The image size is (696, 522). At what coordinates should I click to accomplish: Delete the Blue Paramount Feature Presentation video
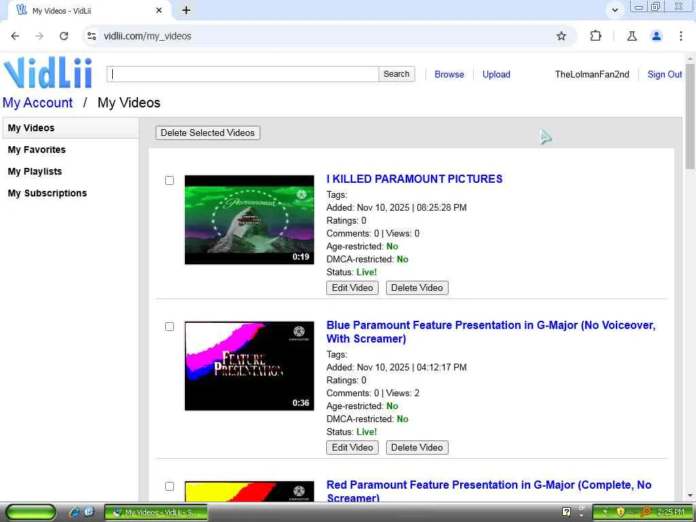(x=417, y=447)
